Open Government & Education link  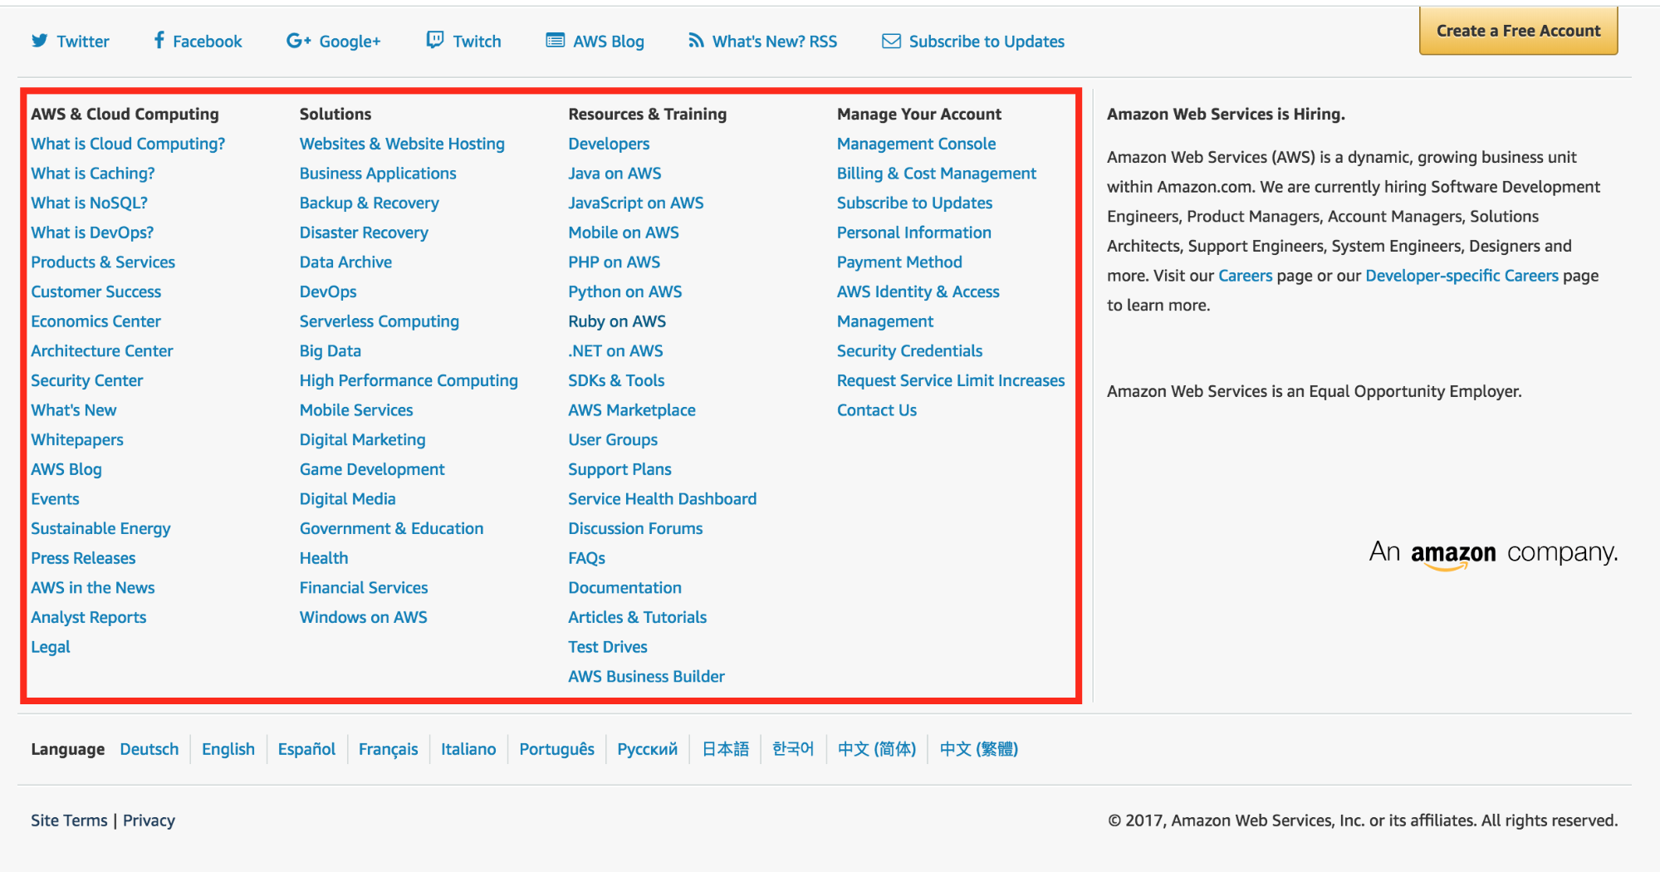pyautogui.click(x=391, y=529)
